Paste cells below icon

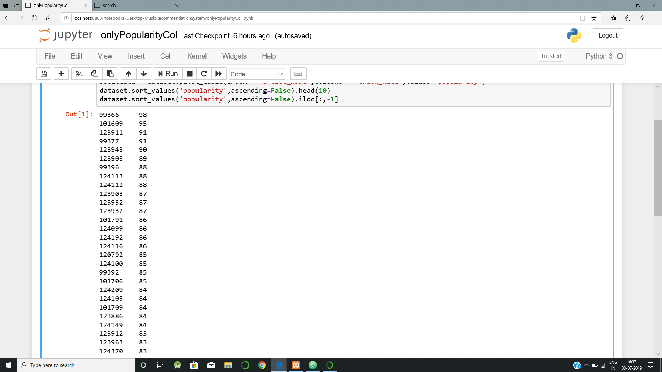(x=110, y=74)
